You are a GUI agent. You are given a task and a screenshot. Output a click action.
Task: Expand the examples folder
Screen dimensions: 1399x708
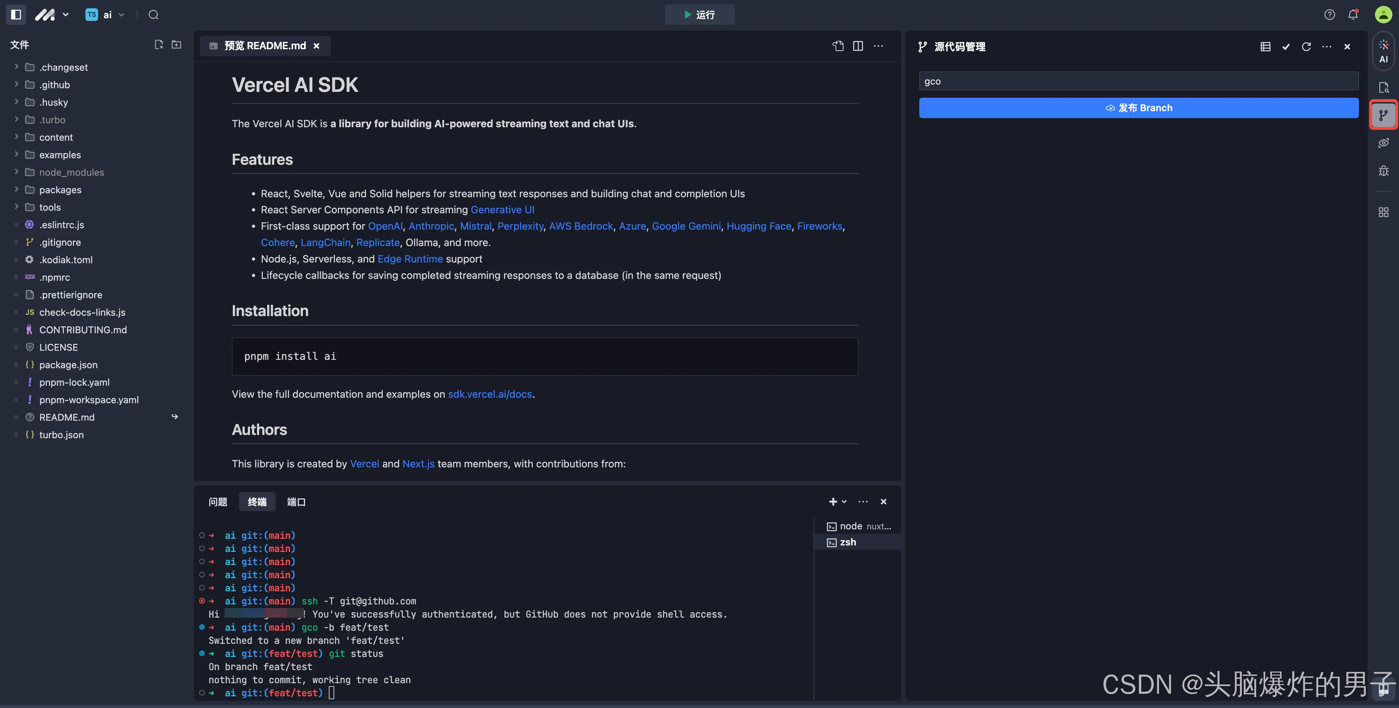coord(60,155)
